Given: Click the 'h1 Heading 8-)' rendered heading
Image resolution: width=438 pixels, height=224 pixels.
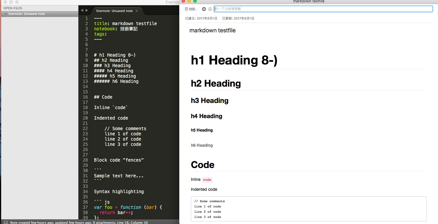Looking at the screenshot, I should pyautogui.click(x=234, y=60).
